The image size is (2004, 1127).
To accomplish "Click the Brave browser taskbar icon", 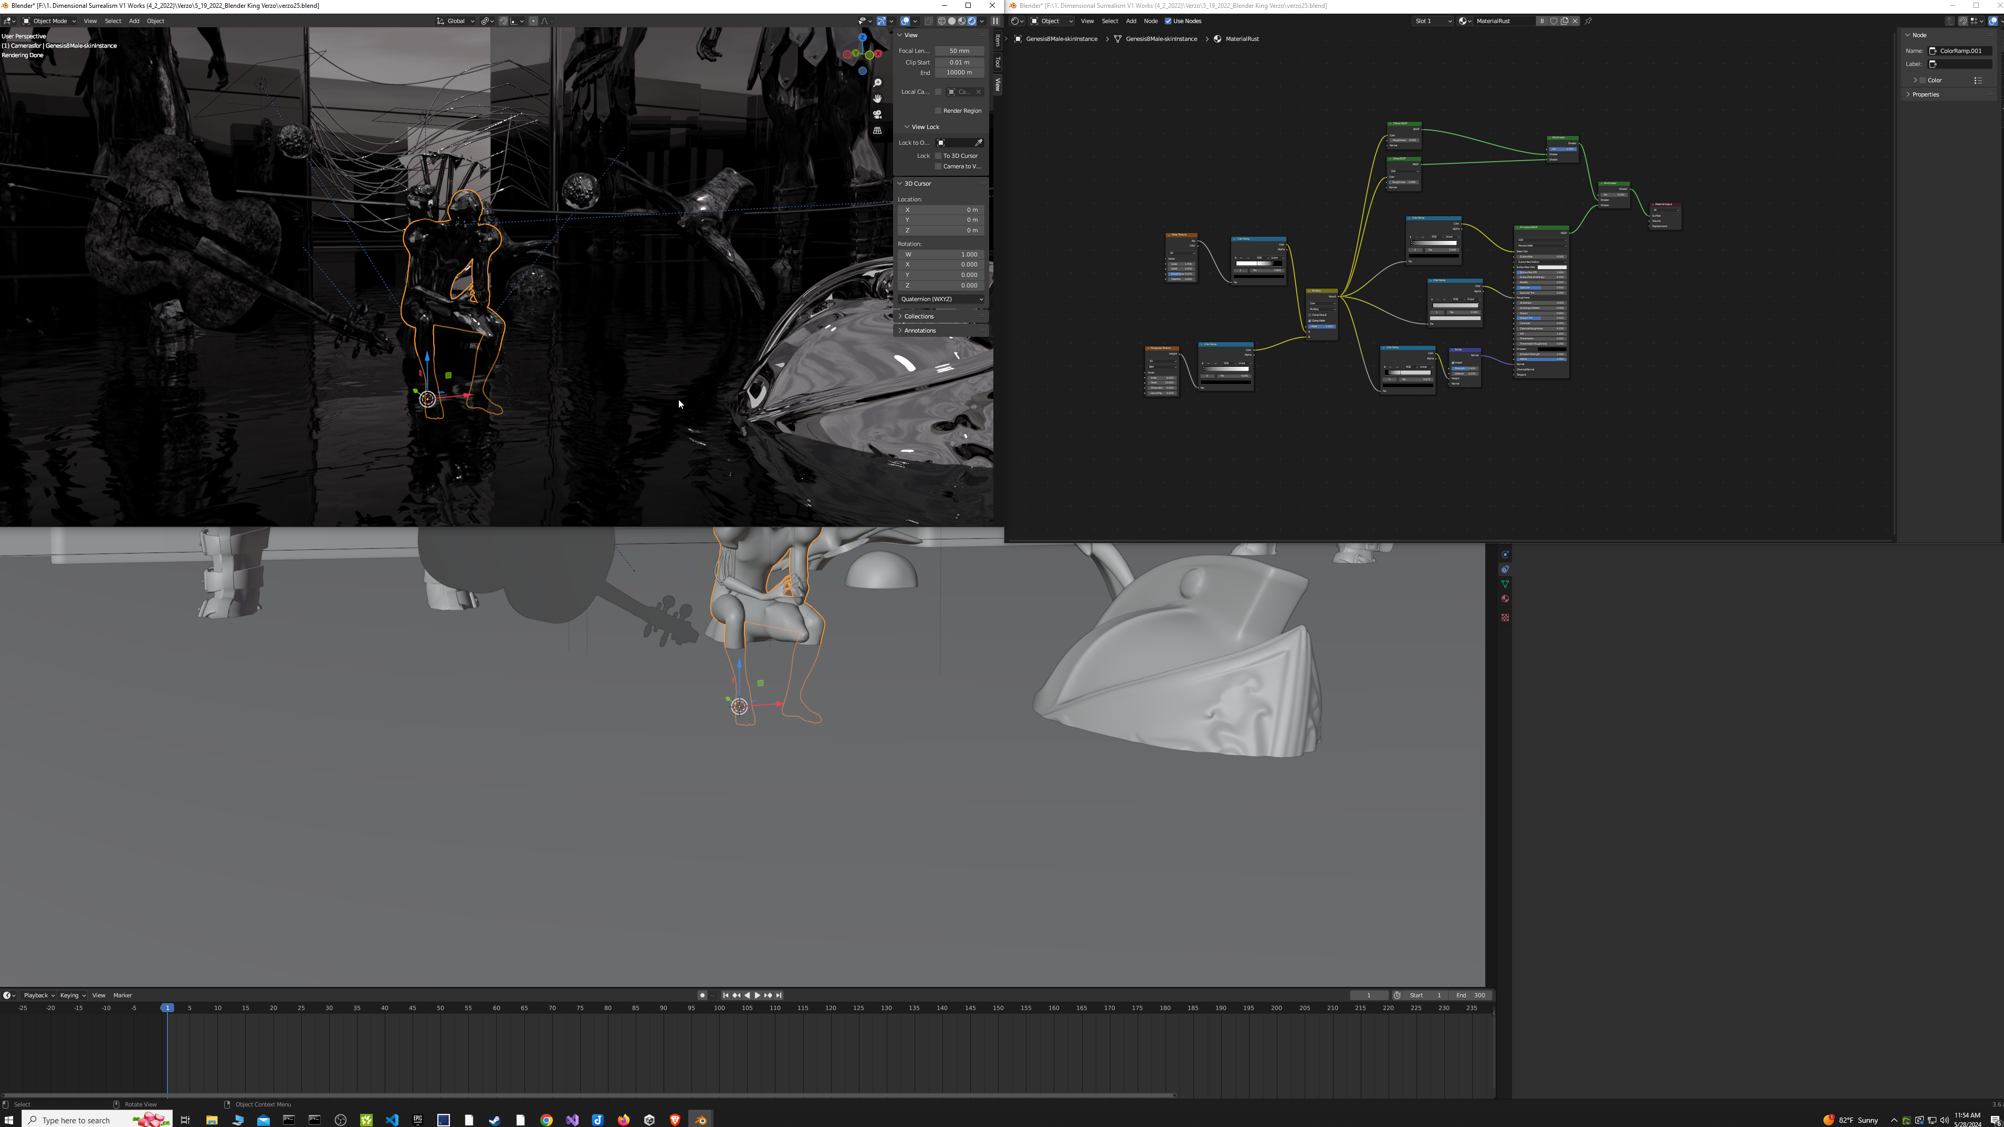I will [x=675, y=1120].
